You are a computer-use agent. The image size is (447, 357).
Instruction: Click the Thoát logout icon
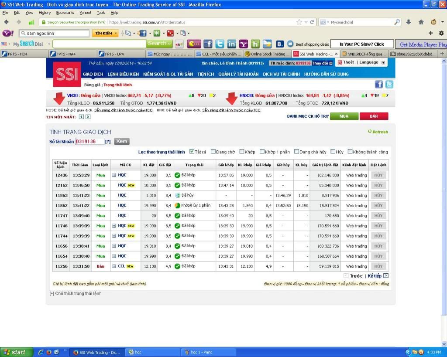click(x=340, y=63)
